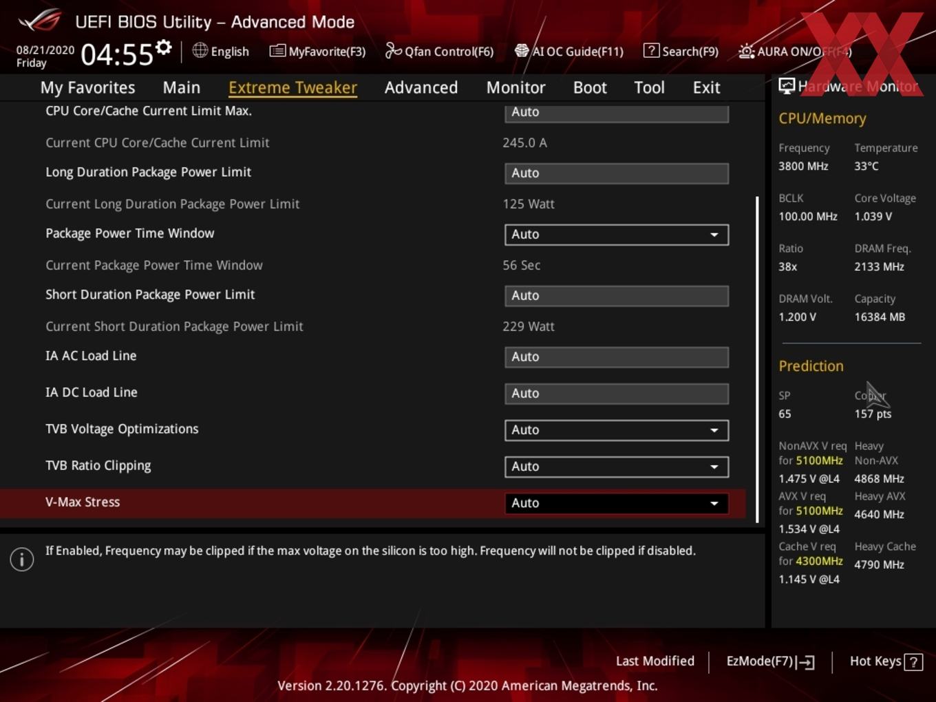Open the Exit tab

[707, 87]
